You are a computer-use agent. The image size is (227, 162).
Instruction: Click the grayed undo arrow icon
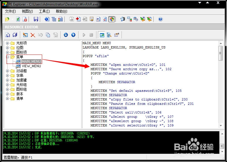coord(40,35)
